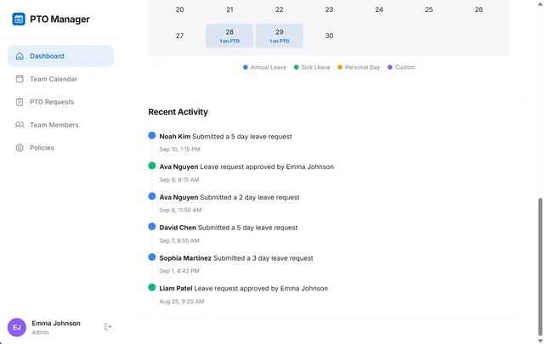544x344 pixels.
Task: Click the vertical scrollbar thumb
Action: coord(541,267)
